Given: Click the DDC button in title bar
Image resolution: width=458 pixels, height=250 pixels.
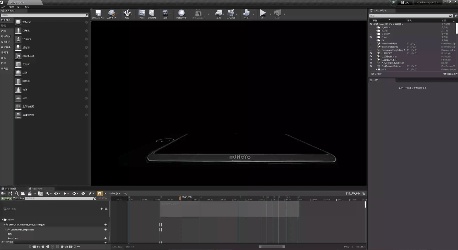Looking at the screenshot, I should point(405,2).
